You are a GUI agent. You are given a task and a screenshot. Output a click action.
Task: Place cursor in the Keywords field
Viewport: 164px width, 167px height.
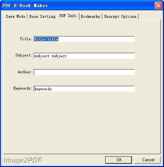[x=84, y=89]
